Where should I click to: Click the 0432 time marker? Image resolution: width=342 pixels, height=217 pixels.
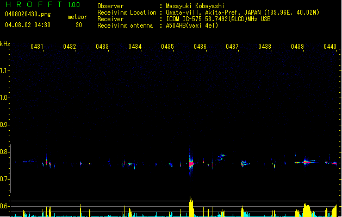click(70, 47)
